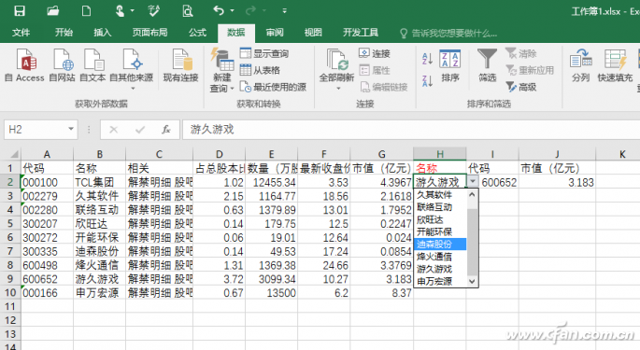Select 联络互动 in dropdown list
This screenshot has width=640, height=350.
click(x=440, y=207)
